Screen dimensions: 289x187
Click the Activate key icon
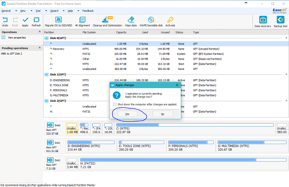[170, 20]
